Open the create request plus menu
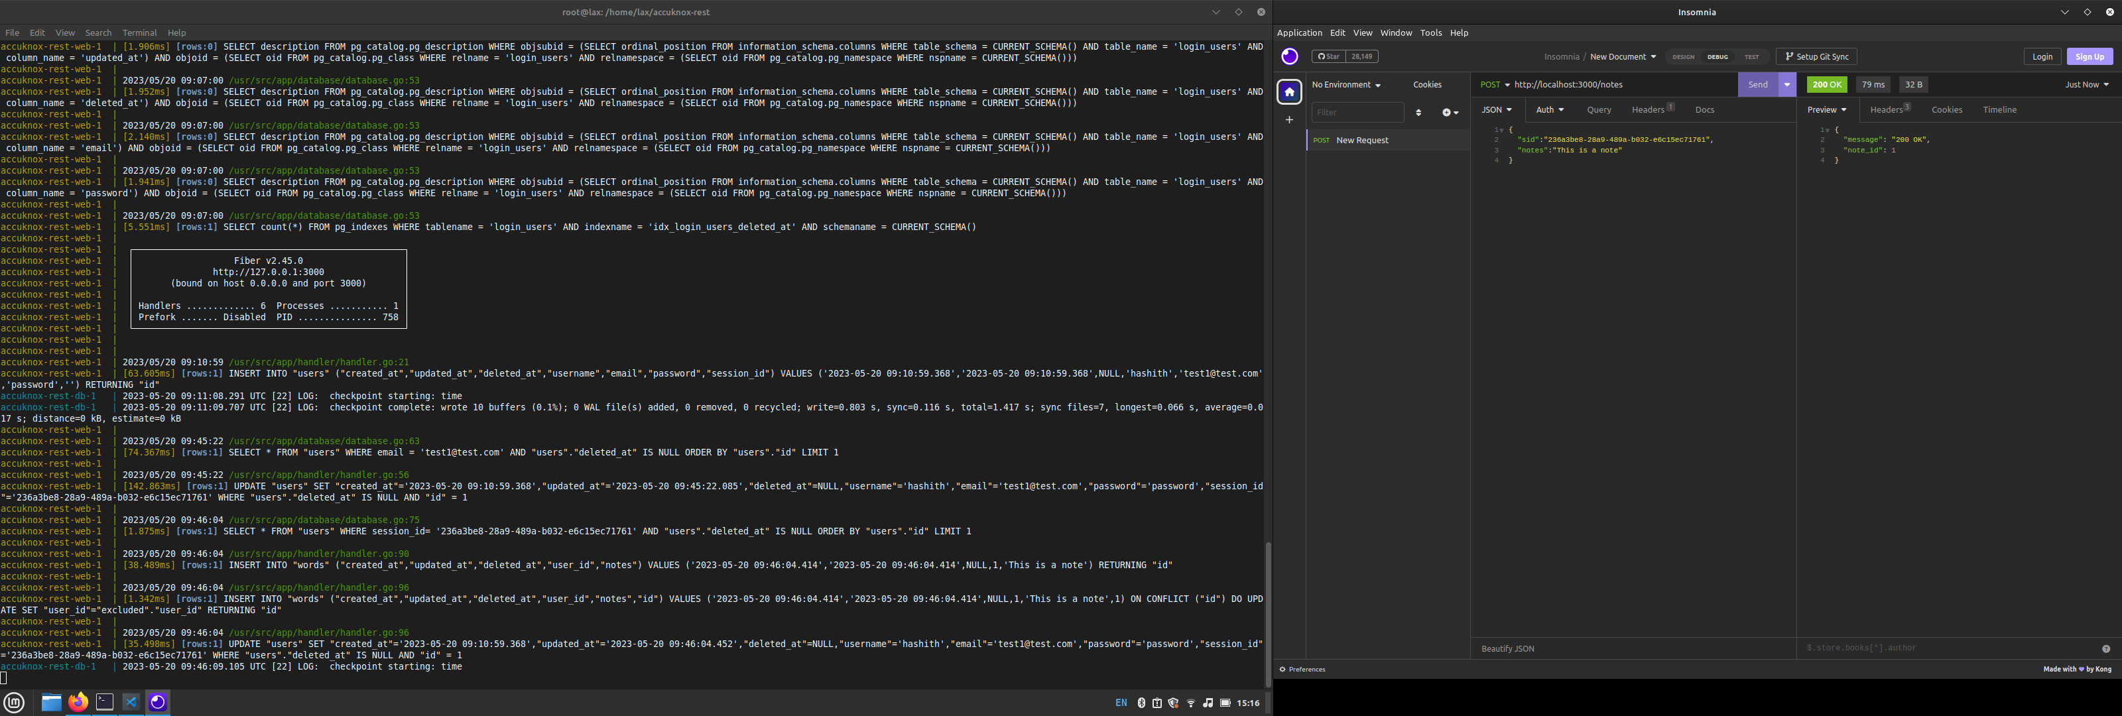Image resolution: width=2122 pixels, height=716 pixels. click(1449, 112)
